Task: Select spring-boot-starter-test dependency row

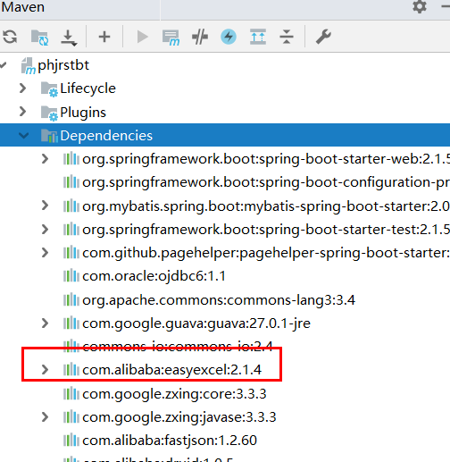Action: tap(225, 230)
